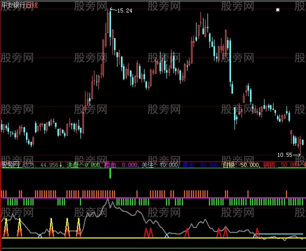Click the lone orange tick near right edge
Viewport: 306px width, 251px height.
pyautogui.click(x=286, y=193)
